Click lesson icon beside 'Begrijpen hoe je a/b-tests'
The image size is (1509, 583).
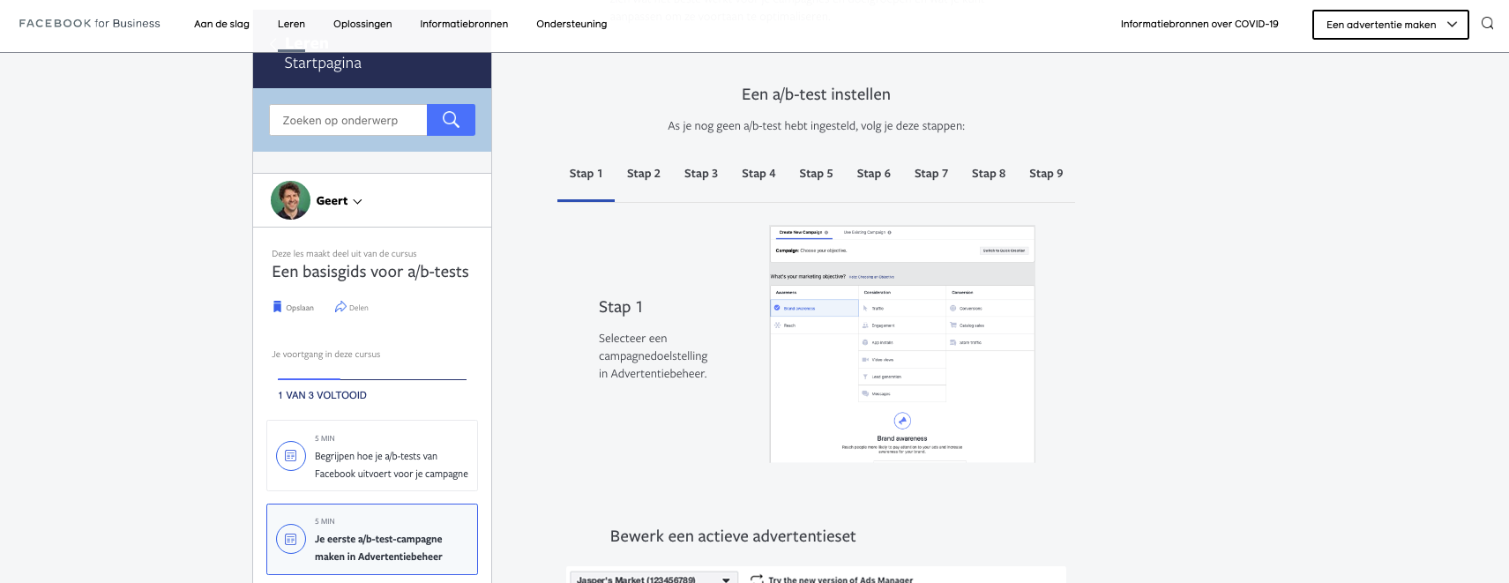click(291, 456)
